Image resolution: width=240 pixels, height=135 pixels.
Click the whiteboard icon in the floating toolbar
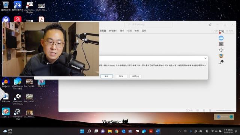221,32
